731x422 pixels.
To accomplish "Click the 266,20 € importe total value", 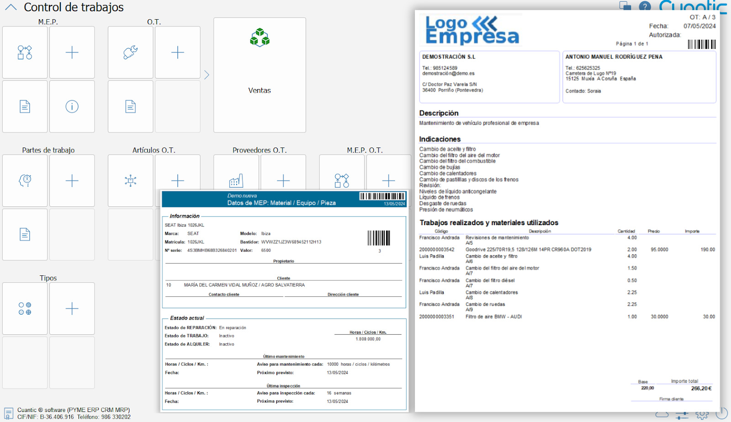I will (701, 389).
